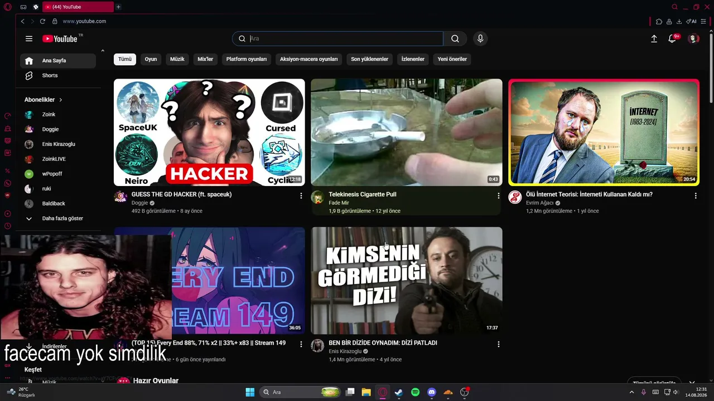Open the wPopoff subscription channel
The width and height of the screenshot is (714, 401).
tap(58, 174)
